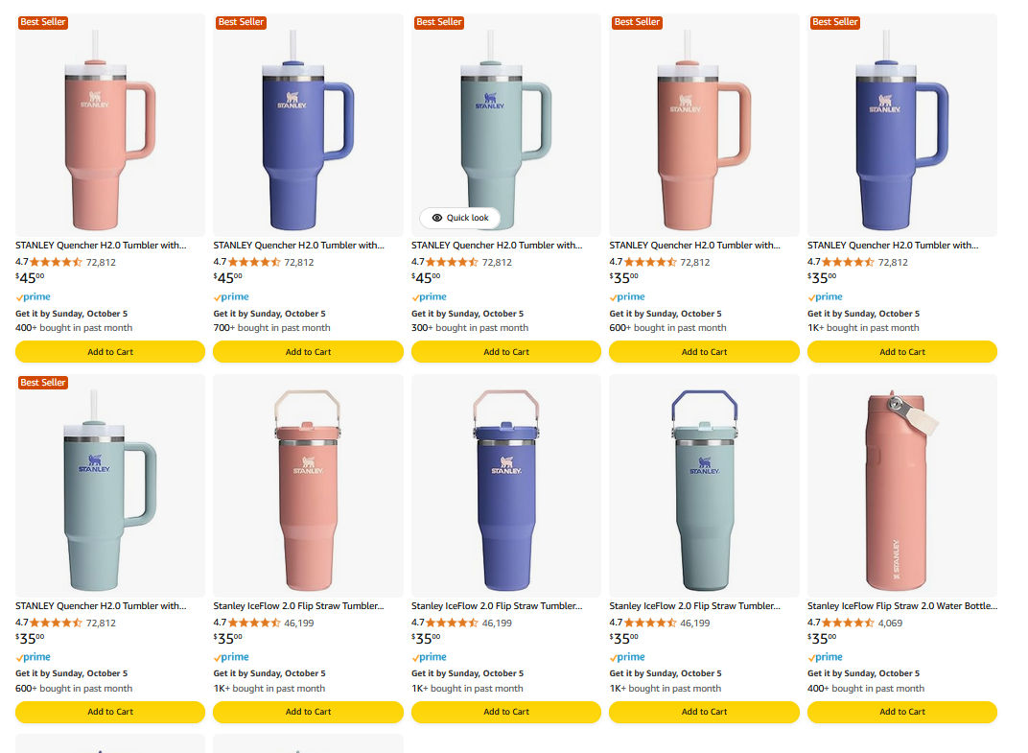
Task: Click the eye icon in Quick look button
Action: click(437, 218)
